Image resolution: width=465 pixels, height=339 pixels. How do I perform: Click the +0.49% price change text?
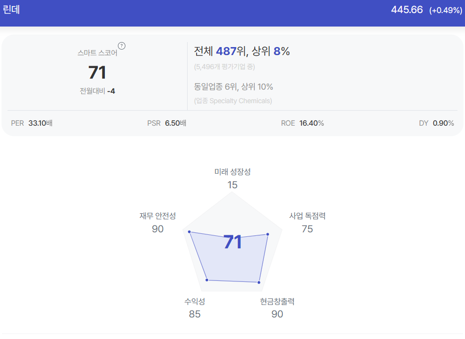(x=446, y=11)
